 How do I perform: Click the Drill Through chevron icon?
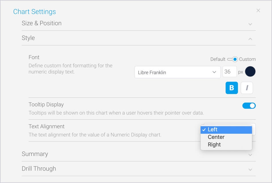[x=251, y=169]
